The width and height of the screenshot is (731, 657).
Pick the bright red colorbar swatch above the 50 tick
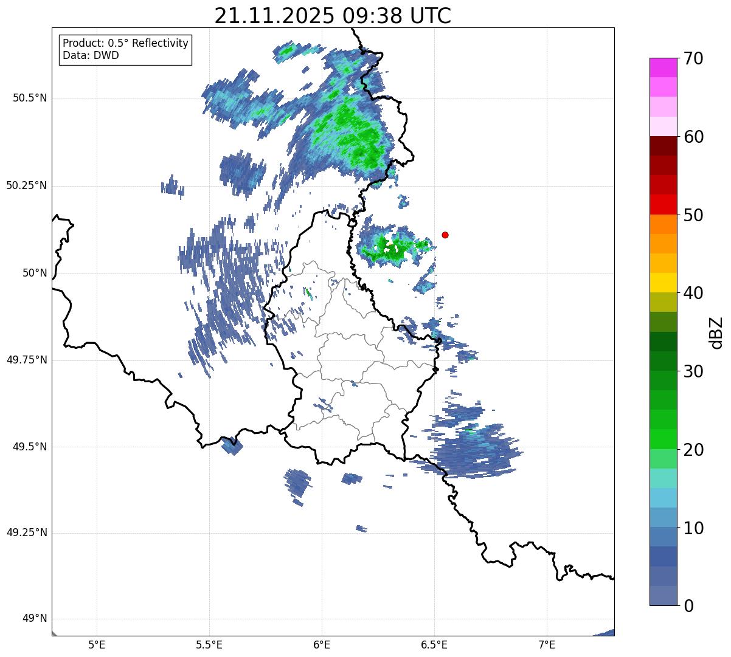(x=663, y=204)
